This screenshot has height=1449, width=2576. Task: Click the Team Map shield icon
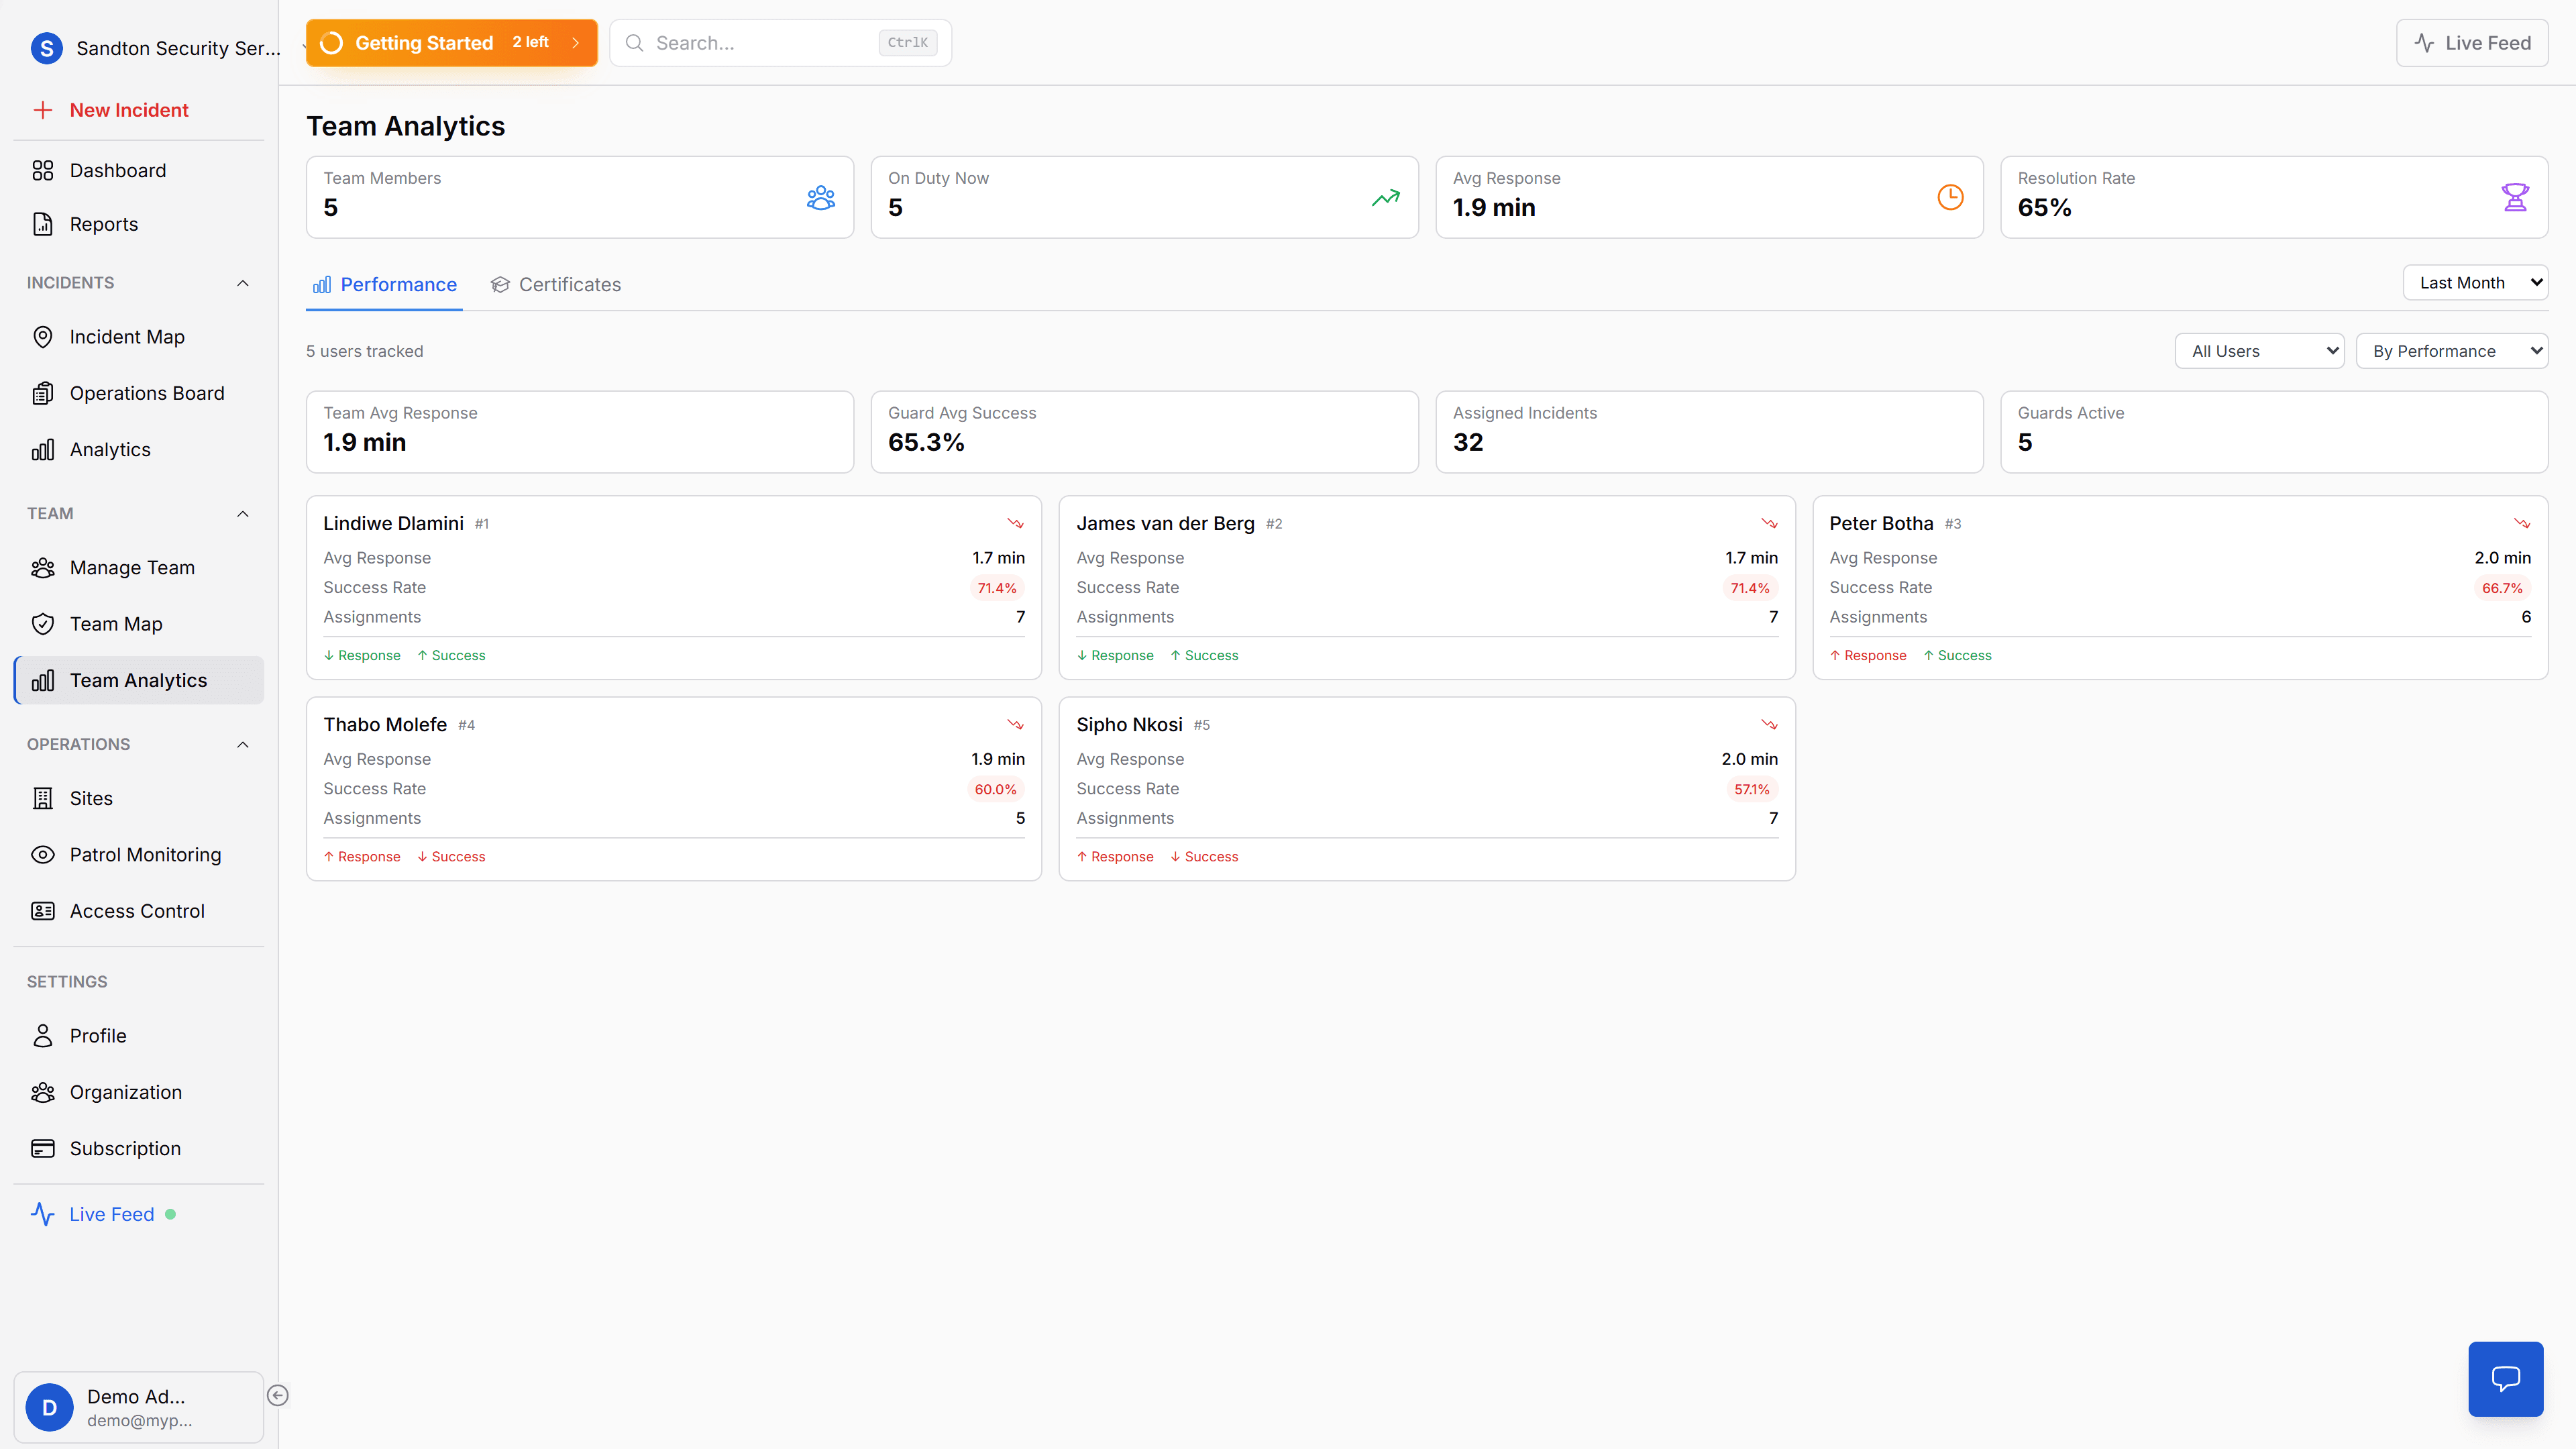pos(43,623)
